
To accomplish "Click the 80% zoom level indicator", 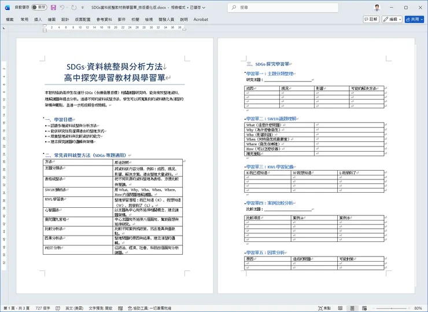I will pyautogui.click(x=418, y=308).
